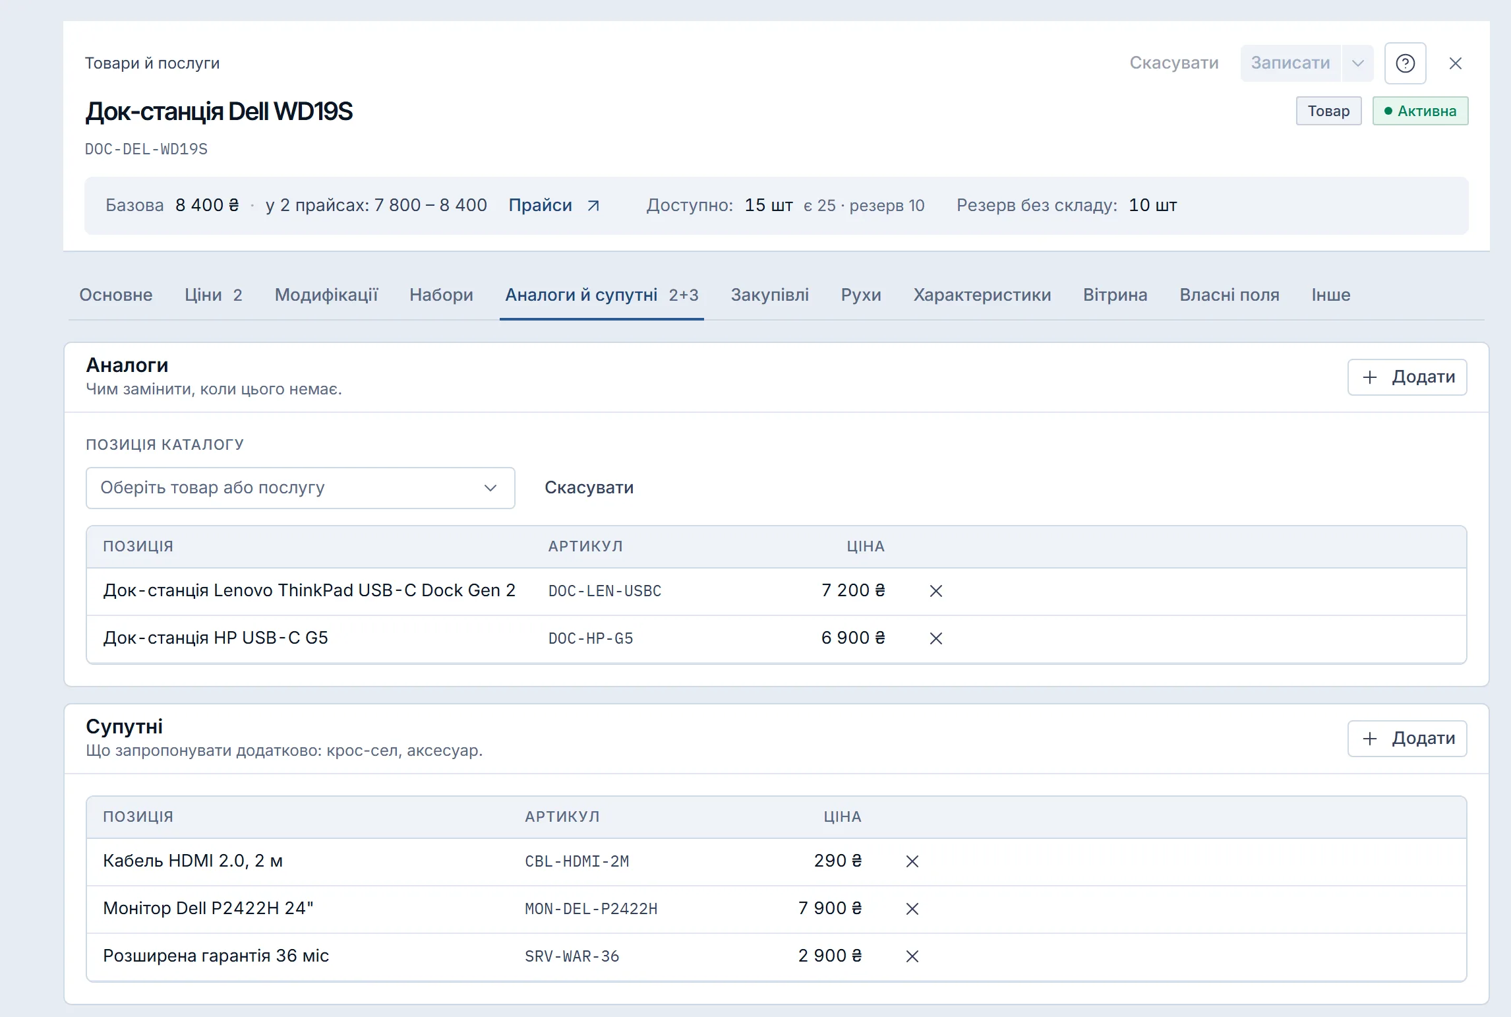The image size is (1511, 1017).
Task: Open the Закупівлі tab
Action: point(769,295)
